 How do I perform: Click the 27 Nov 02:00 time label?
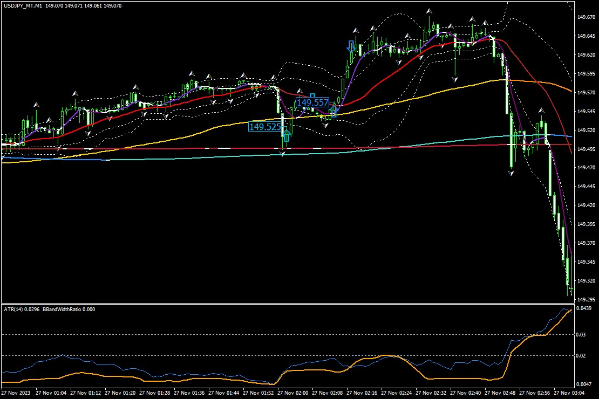click(292, 393)
